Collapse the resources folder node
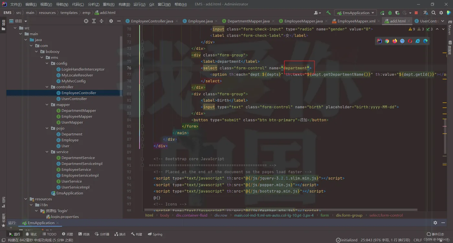 pos(26,199)
